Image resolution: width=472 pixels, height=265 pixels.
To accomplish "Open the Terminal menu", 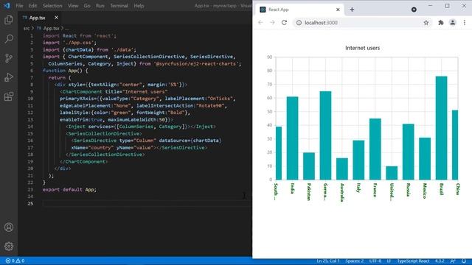I will pyautogui.click(x=119, y=6).
